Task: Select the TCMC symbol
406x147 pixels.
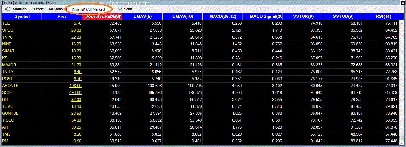Action: 8,106
